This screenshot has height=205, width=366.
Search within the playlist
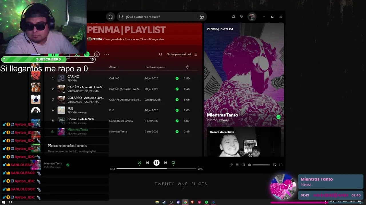(x=161, y=54)
